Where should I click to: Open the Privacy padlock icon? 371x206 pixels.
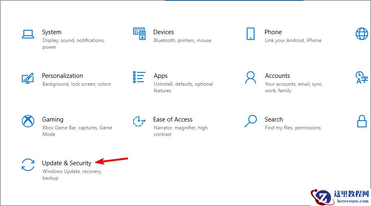coord(362,121)
